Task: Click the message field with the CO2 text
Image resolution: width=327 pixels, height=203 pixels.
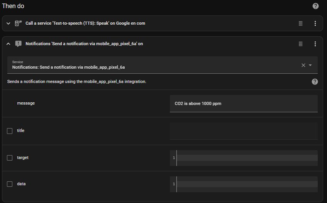Action: point(244,103)
